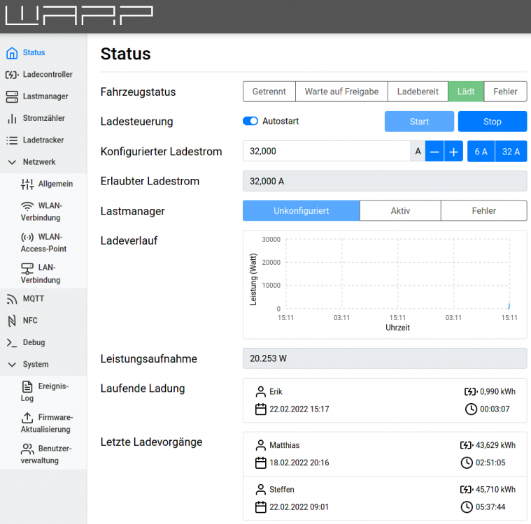Open the WLAN-Verbindung page

[41, 212]
